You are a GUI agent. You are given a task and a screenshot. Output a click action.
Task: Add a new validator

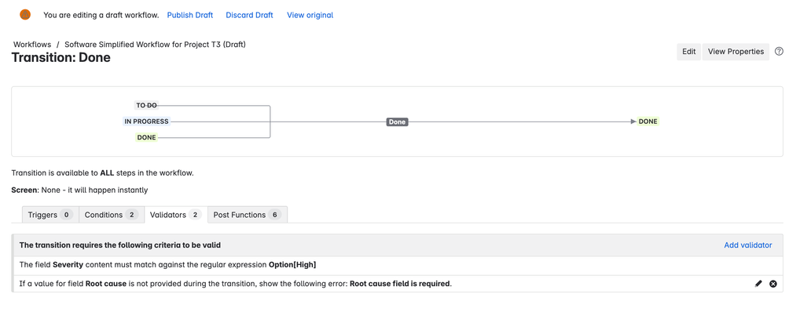click(748, 245)
